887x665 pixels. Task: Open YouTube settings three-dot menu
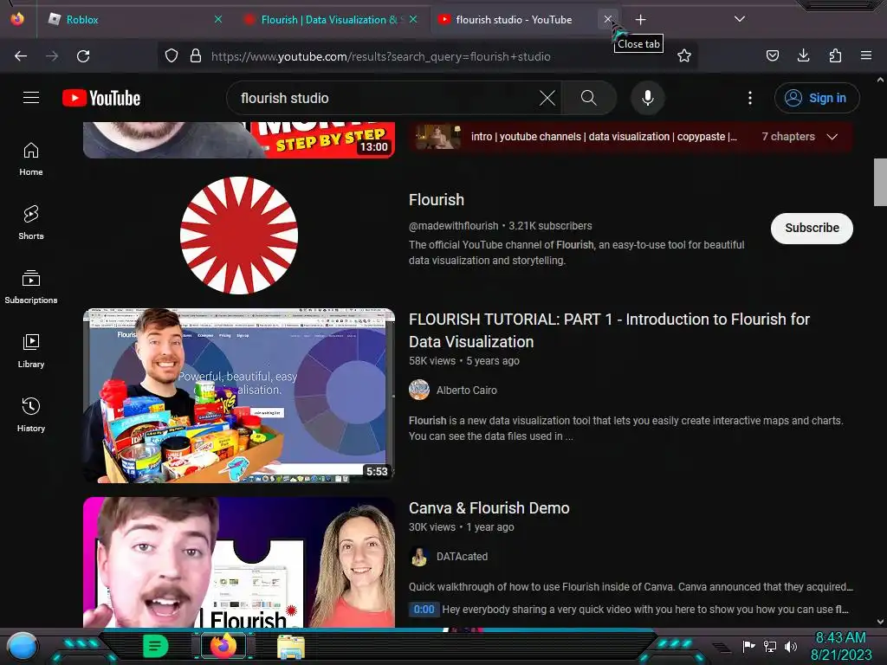coord(750,98)
